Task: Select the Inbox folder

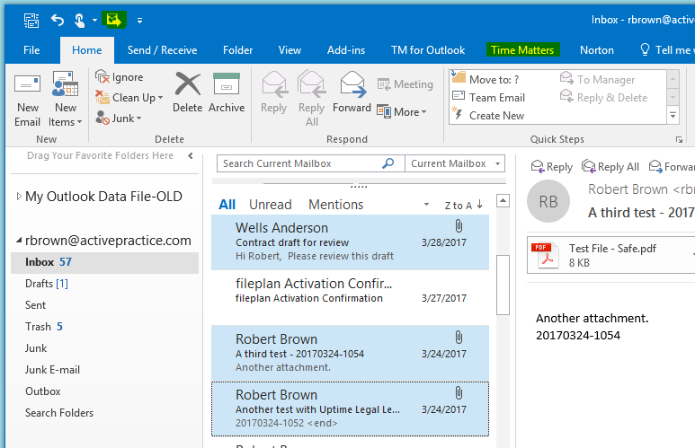Action: click(x=104, y=262)
